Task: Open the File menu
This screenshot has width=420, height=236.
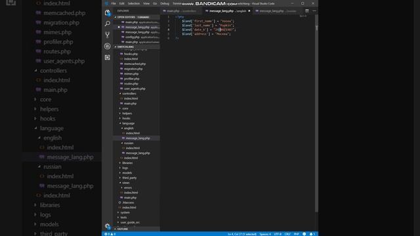Action: (x=114, y=3)
